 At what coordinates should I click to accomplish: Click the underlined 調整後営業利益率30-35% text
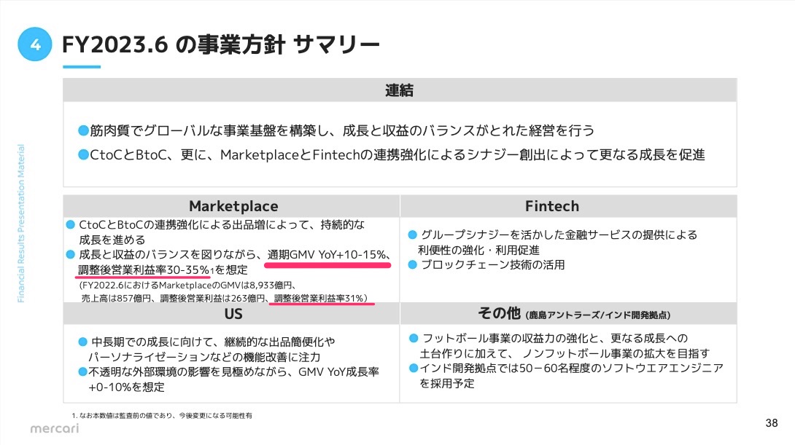[x=144, y=269]
